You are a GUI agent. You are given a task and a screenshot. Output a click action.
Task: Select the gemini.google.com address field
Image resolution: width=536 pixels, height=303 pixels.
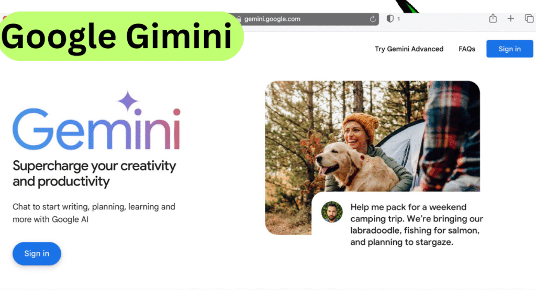(x=304, y=19)
